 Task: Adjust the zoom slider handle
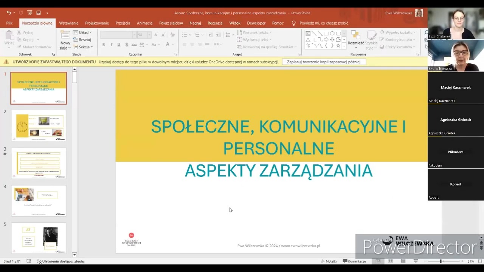pyautogui.click(x=441, y=261)
